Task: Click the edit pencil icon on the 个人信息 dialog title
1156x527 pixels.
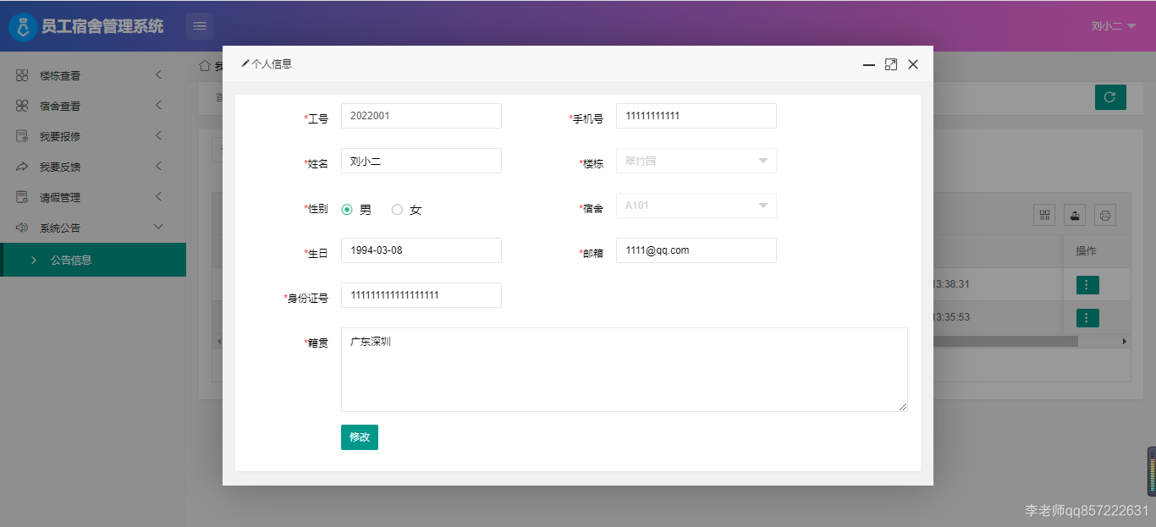Action: click(246, 63)
